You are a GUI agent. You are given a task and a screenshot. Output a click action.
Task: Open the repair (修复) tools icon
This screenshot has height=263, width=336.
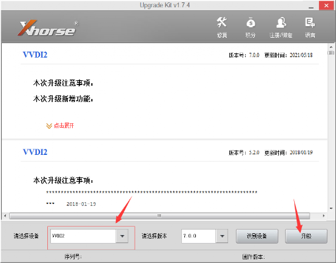point(221,27)
